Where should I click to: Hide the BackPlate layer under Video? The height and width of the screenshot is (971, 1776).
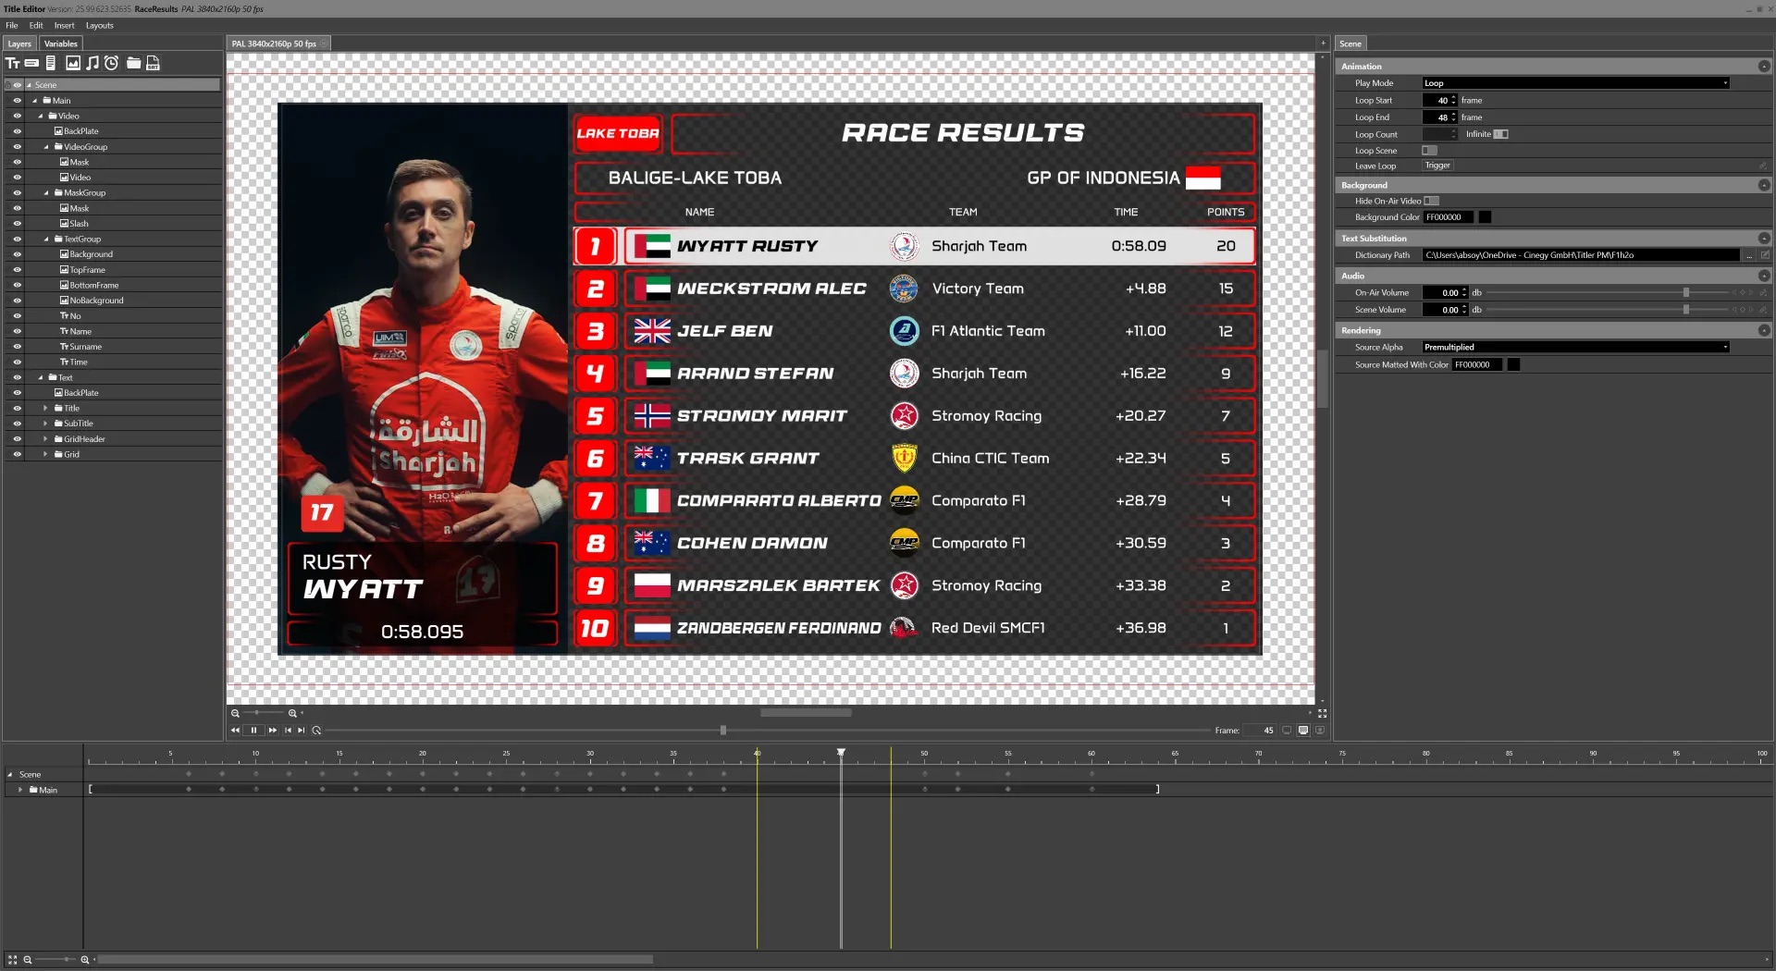(x=17, y=131)
